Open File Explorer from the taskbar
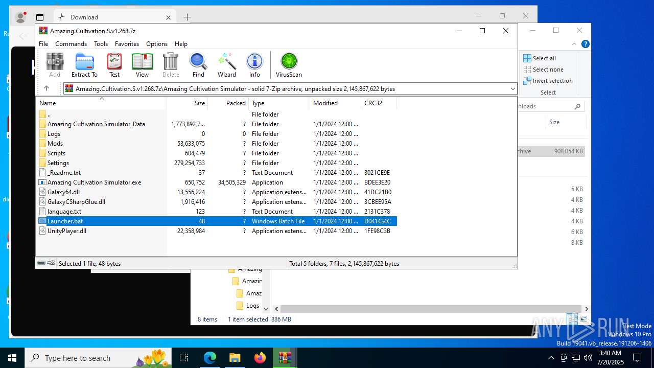 (x=235, y=358)
